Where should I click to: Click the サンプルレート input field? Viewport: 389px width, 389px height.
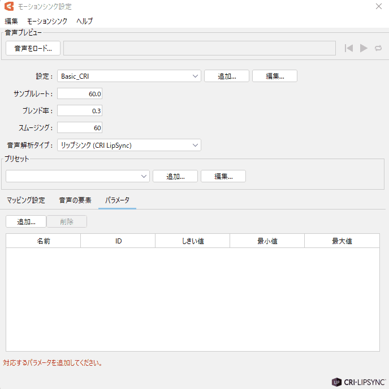[x=79, y=93]
